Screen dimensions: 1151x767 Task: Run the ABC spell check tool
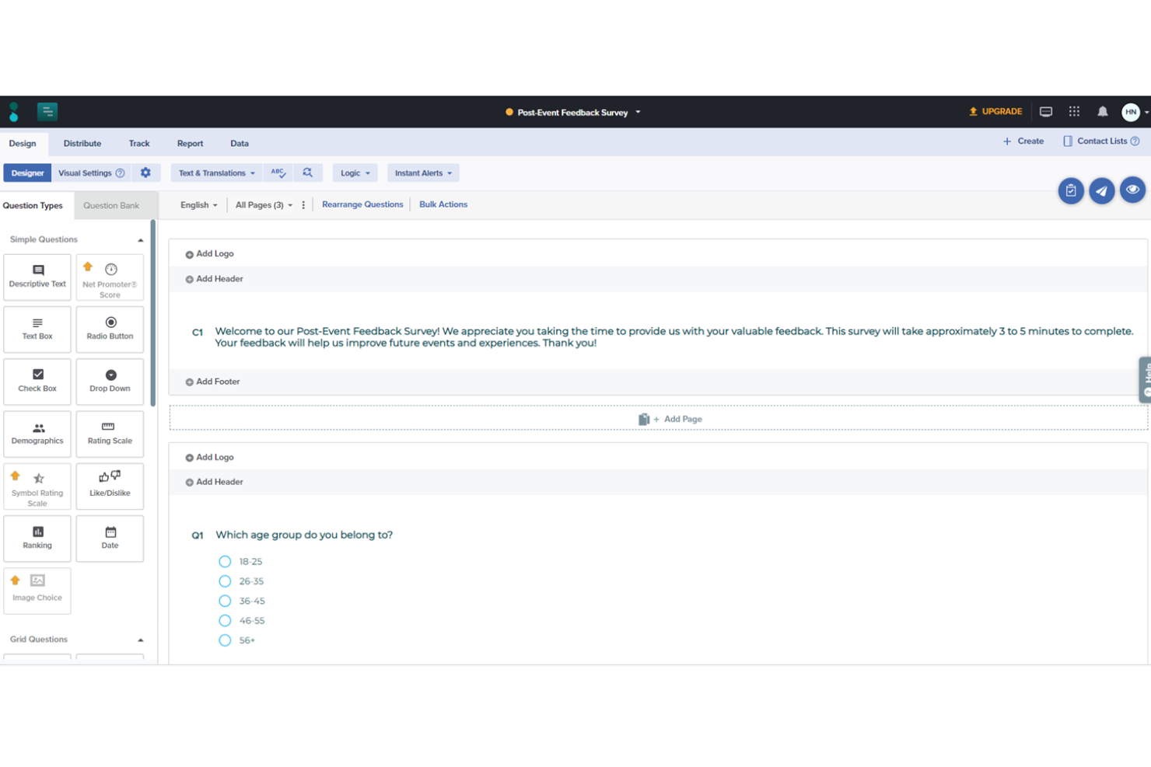pos(278,173)
